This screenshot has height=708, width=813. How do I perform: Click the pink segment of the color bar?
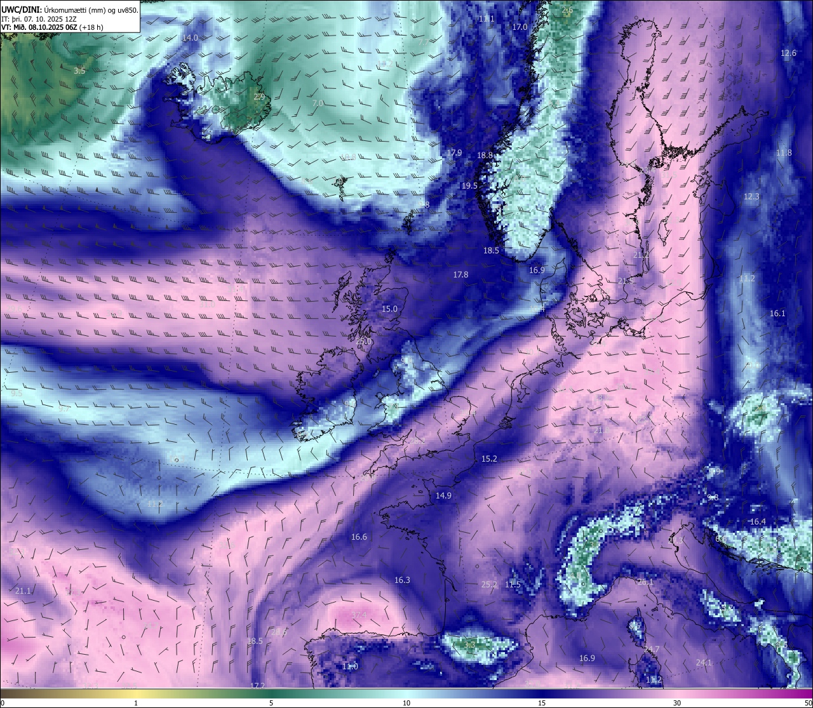tap(677, 693)
